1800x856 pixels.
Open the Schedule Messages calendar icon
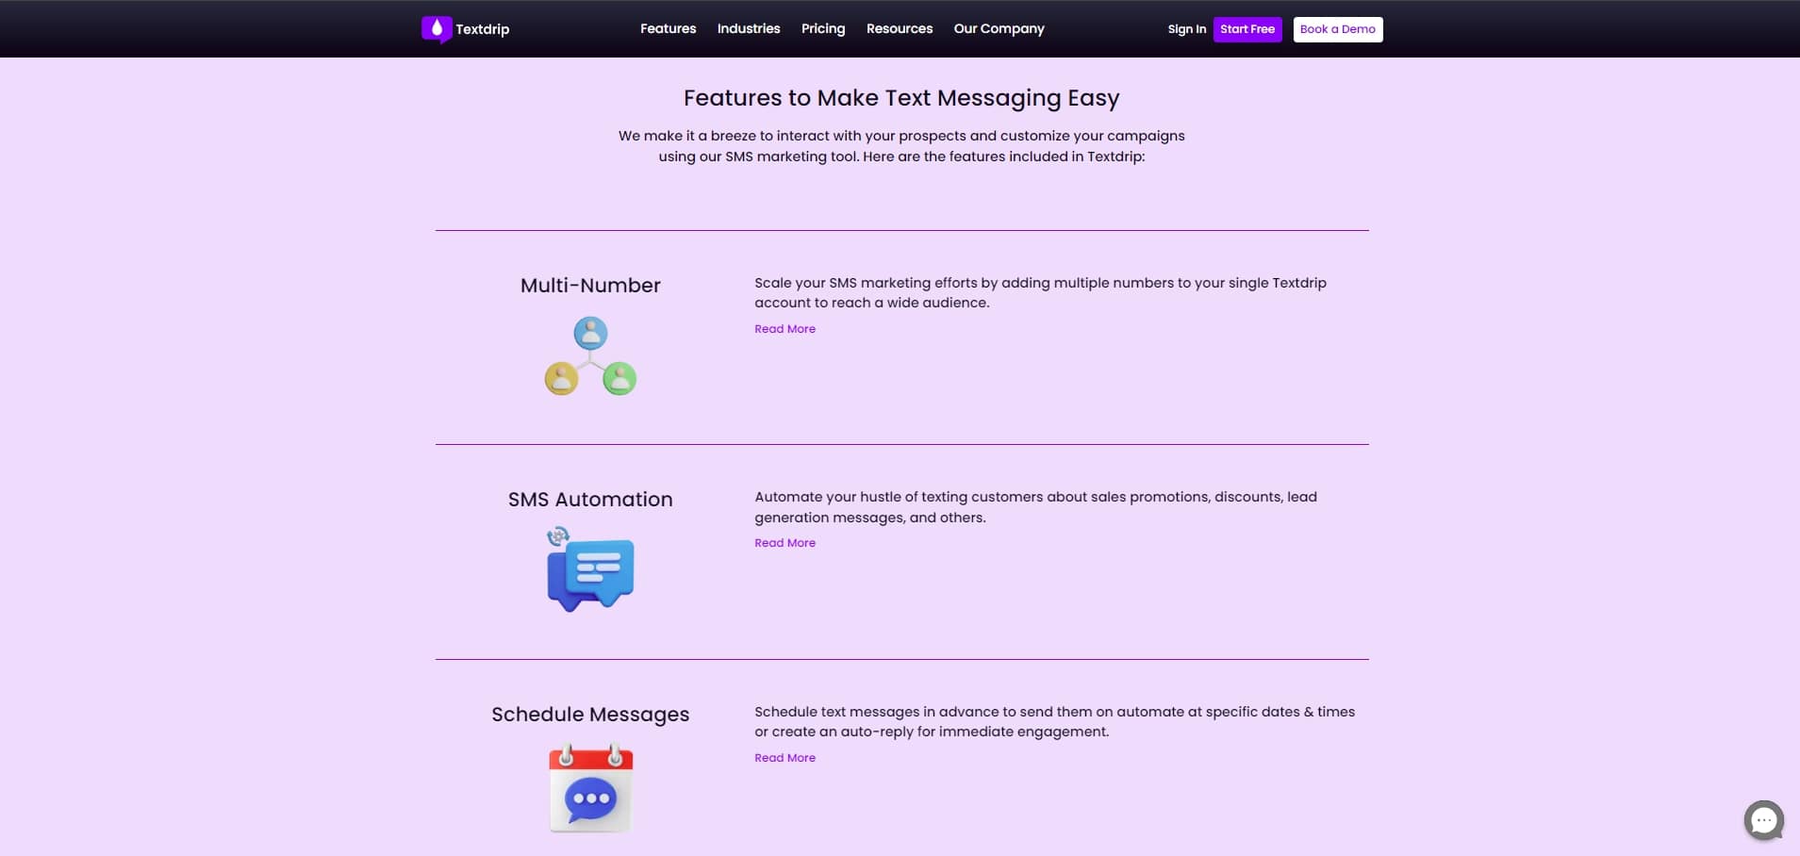coord(590,790)
